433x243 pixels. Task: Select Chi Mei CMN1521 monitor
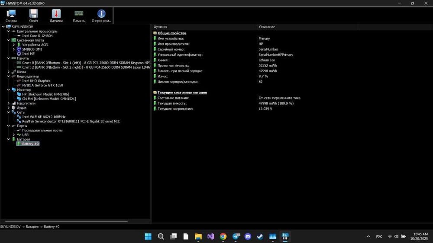tap(49, 99)
